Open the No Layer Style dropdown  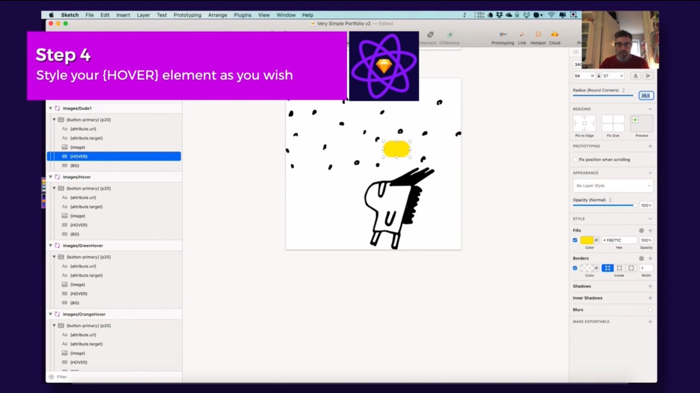[x=612, y=185]
